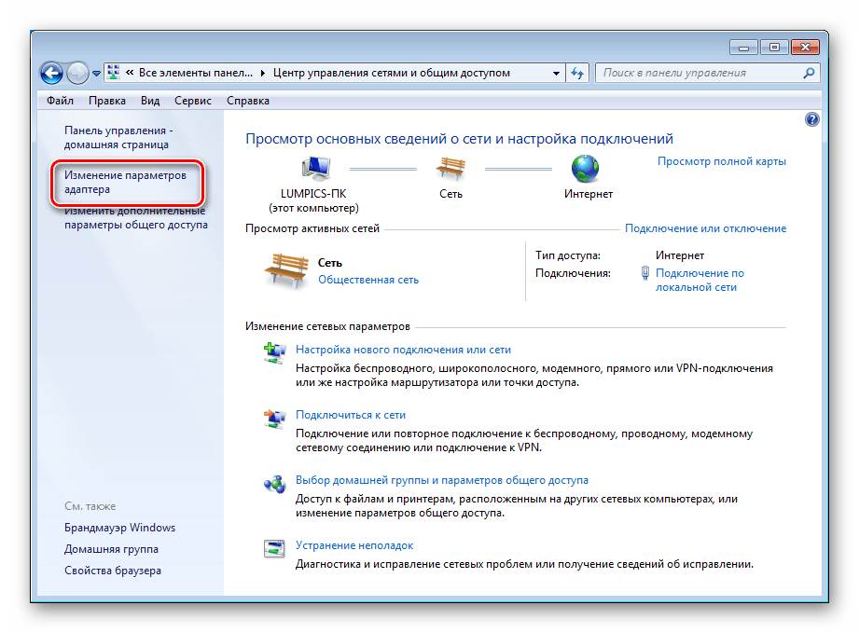Click the connect to network icon
Image resolution: width=859 pixels, height=633 pixels.
[x=274, y=419]
